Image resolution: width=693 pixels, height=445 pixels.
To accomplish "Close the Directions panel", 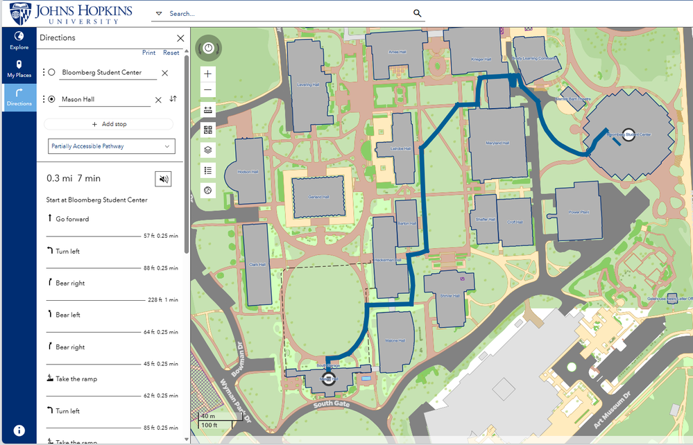I will click(x=180, y=38).
